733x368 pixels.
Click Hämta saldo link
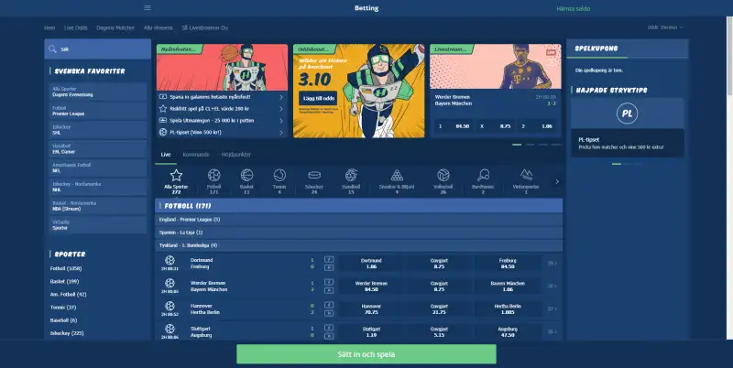coord(574,8)
